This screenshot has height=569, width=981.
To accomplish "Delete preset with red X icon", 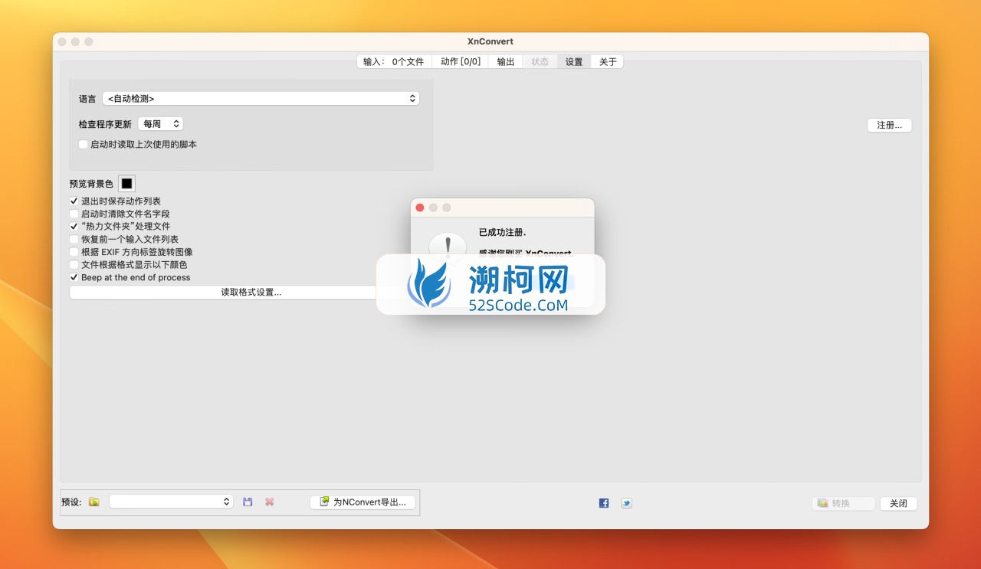I will 270,502.
